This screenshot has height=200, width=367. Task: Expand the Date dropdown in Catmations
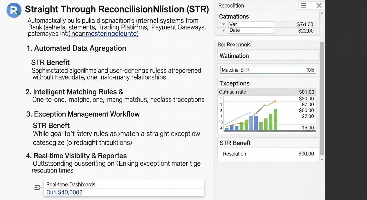click(x=223, y=30)
